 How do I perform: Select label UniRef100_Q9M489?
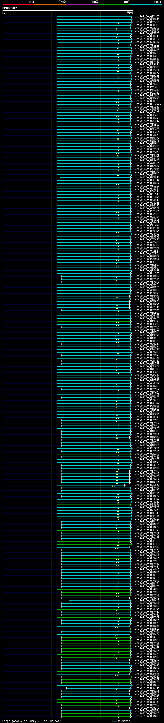[x=147, y=716]
